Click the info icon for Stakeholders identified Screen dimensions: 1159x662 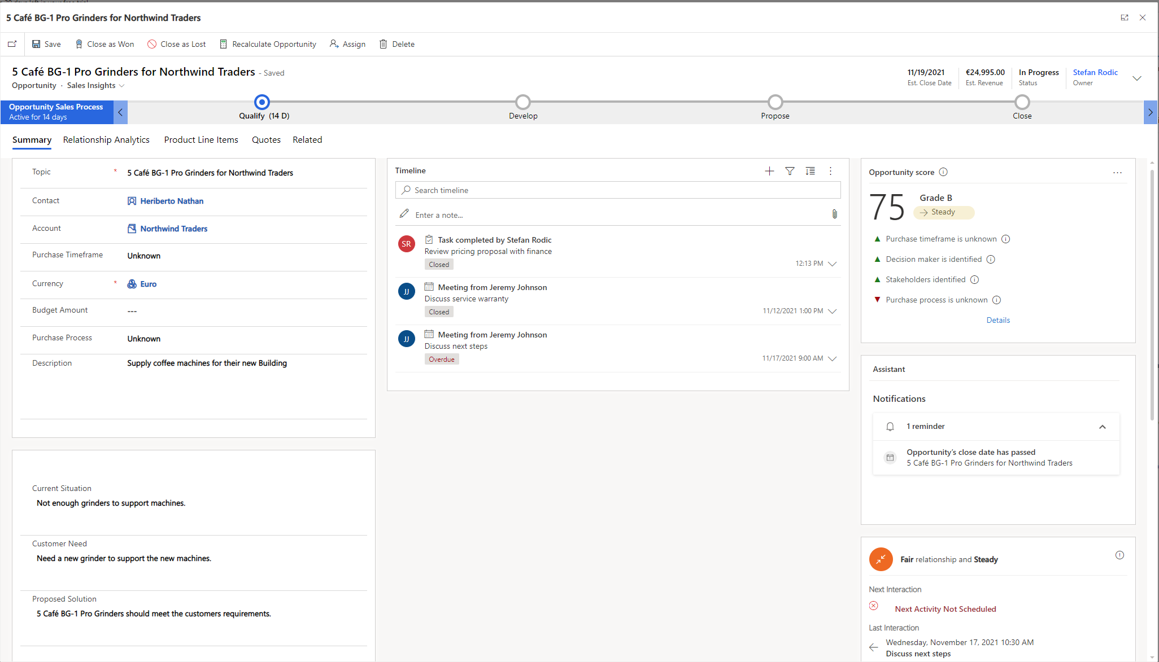point(974,280)
